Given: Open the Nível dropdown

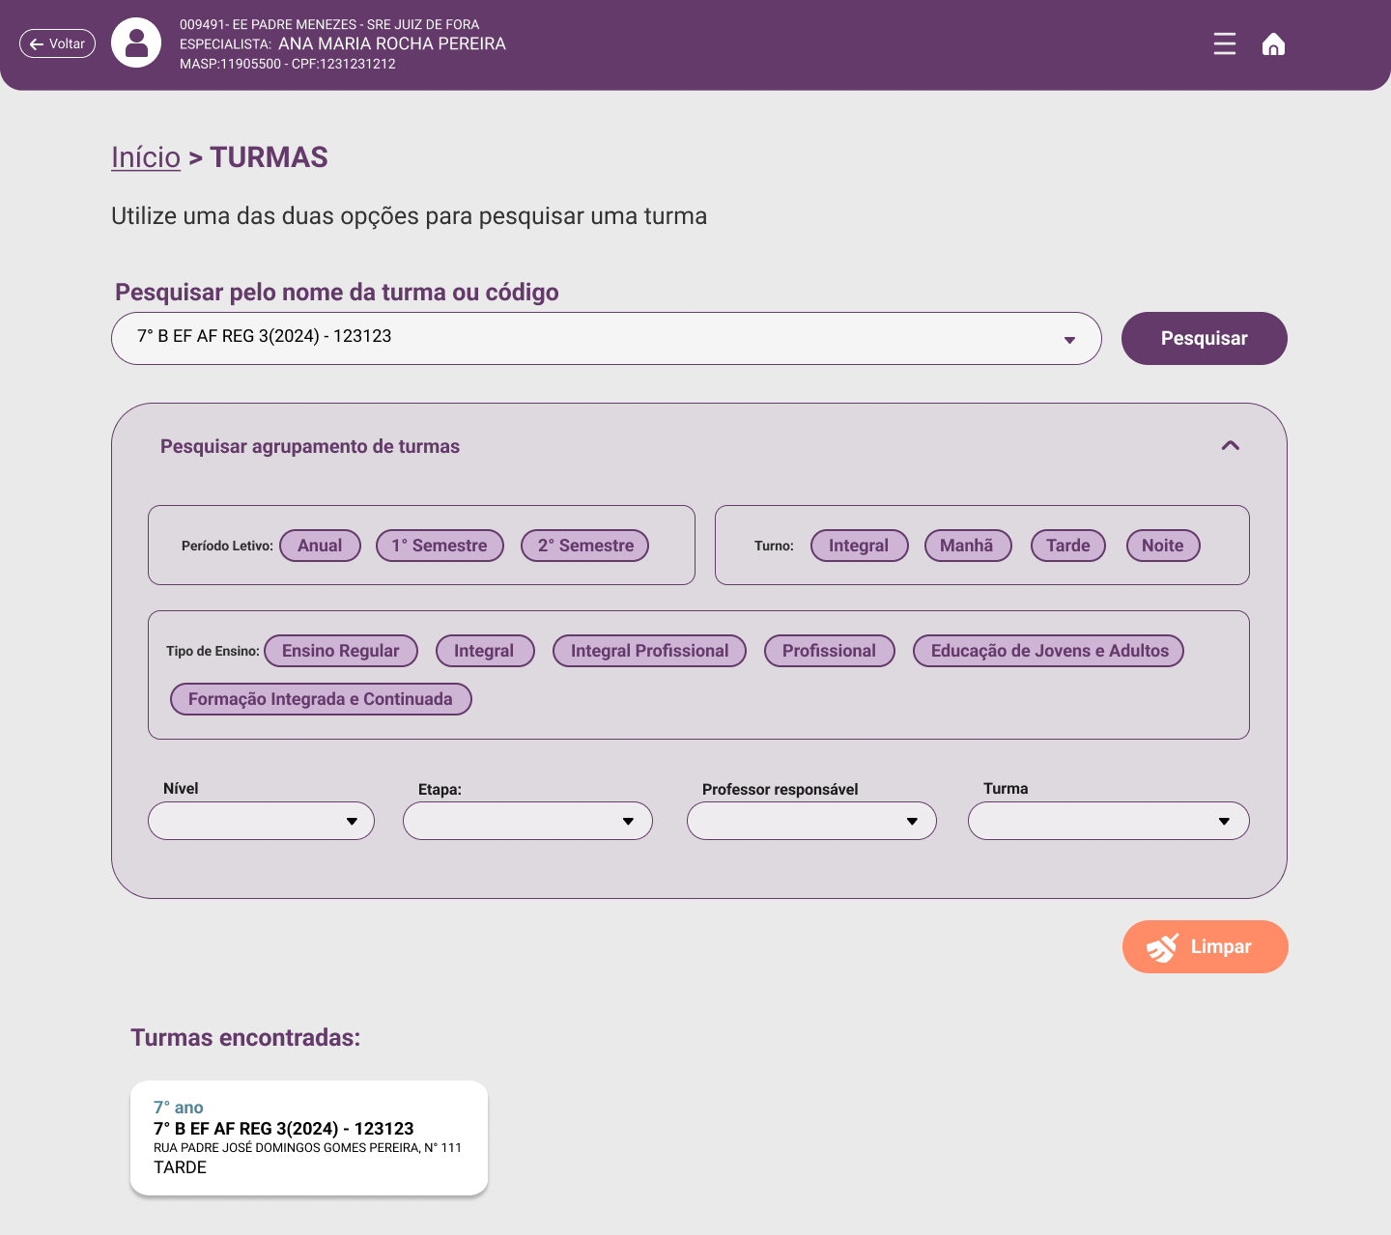Looking at the screenshot, I should pos(261,821).
